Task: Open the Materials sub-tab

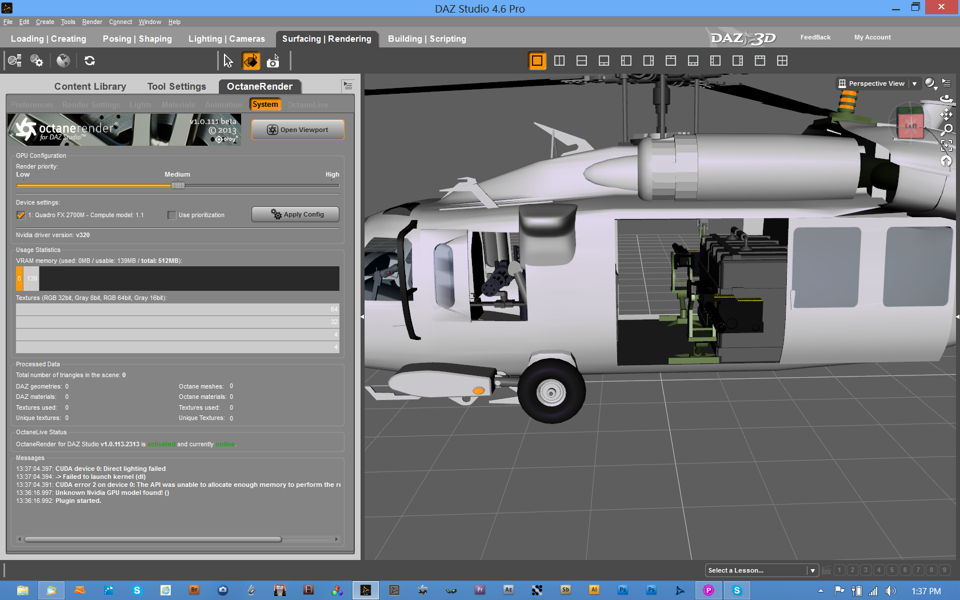Action: (x=178, y=105)
